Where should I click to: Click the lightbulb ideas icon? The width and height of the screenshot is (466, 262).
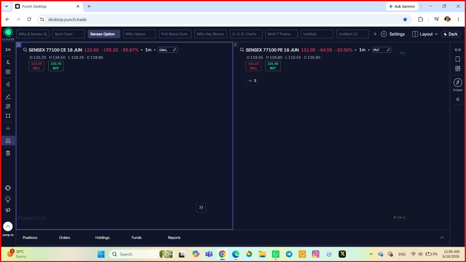(8, 199)
